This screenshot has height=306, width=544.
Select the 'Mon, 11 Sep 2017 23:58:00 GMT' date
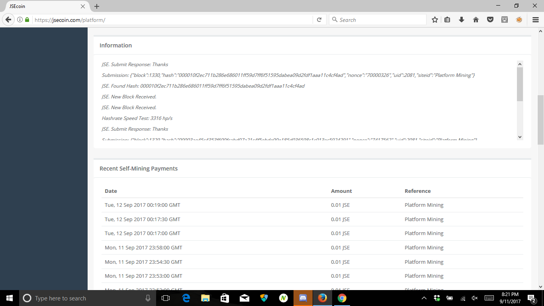143,247
